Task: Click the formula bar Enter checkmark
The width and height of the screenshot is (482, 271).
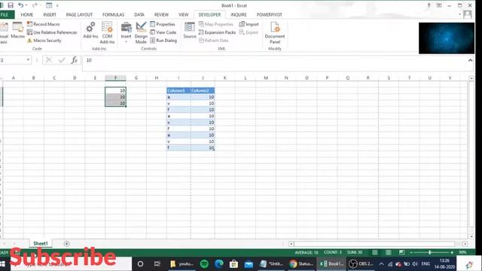Action: (62, 60)
